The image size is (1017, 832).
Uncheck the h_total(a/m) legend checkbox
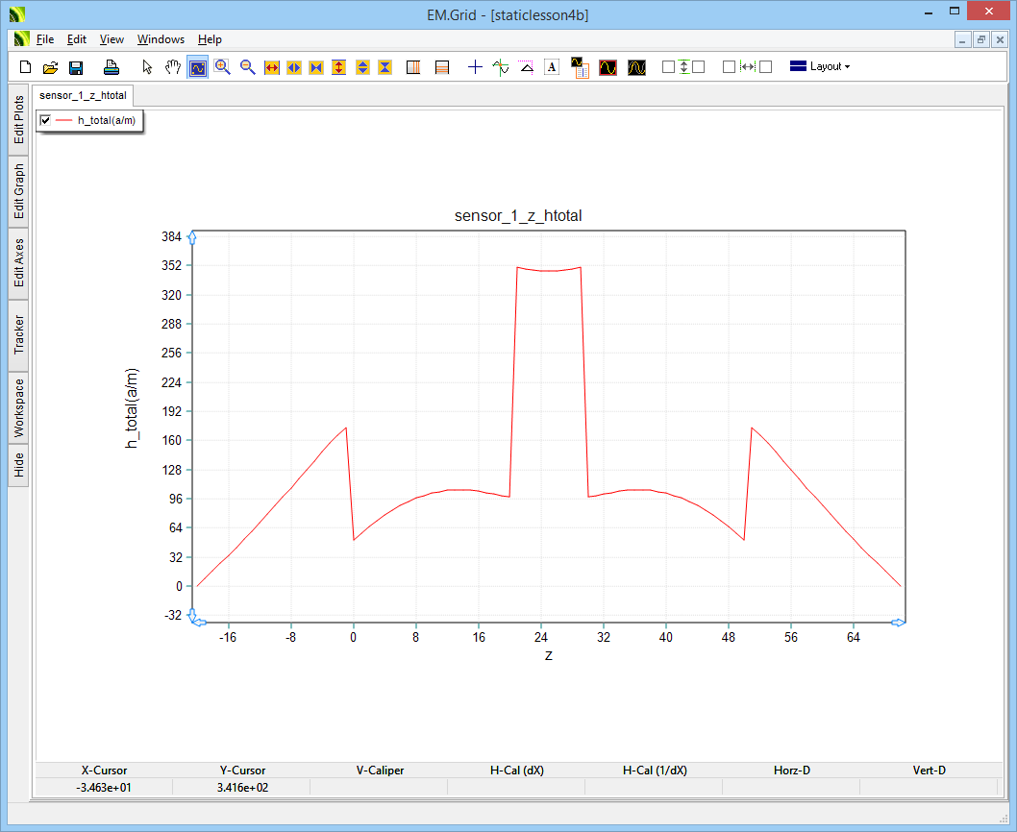tap(45, 120)
